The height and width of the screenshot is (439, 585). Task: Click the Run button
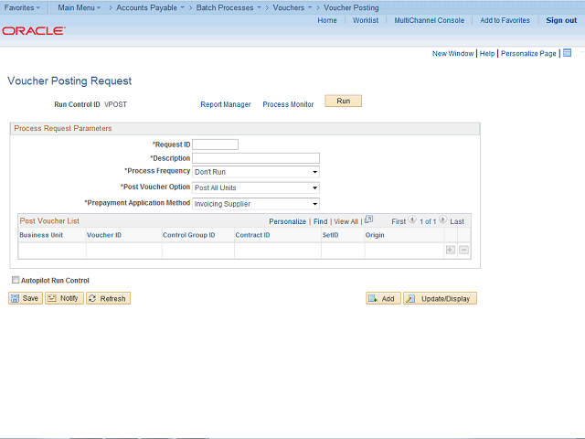pos(344,101)
